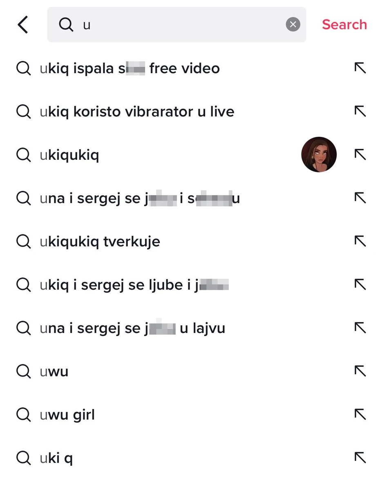Select the suggestion 'uki q'
Screen dimensions: 384x496
[57, 458]
